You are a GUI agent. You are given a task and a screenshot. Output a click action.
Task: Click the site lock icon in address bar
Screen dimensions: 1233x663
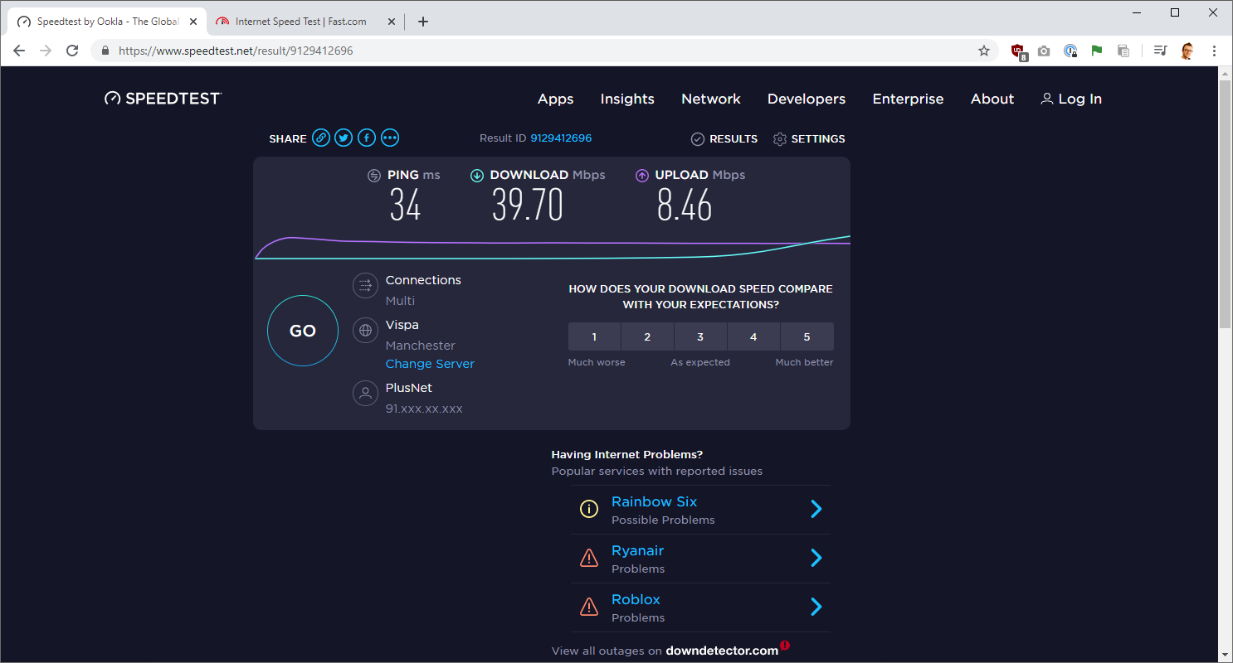105,51
